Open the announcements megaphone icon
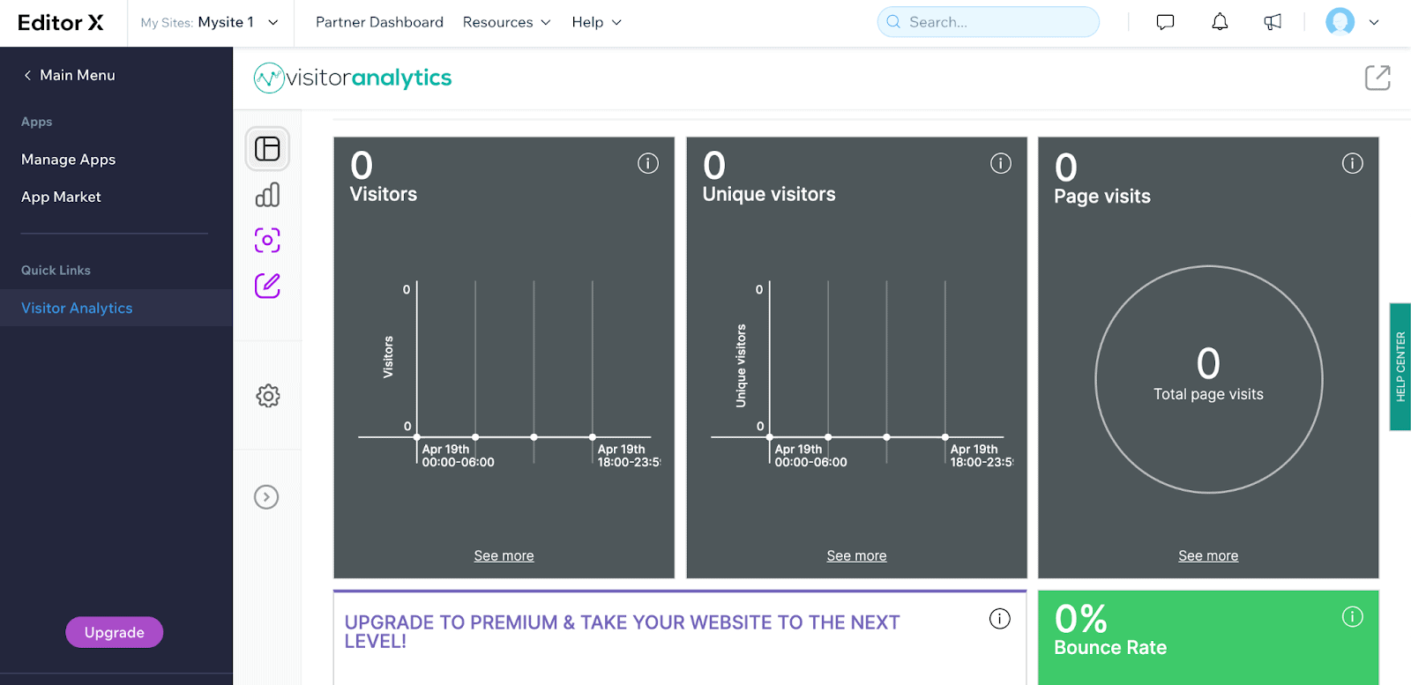Screen dimensions: 1411x685 coord(1273,22)
